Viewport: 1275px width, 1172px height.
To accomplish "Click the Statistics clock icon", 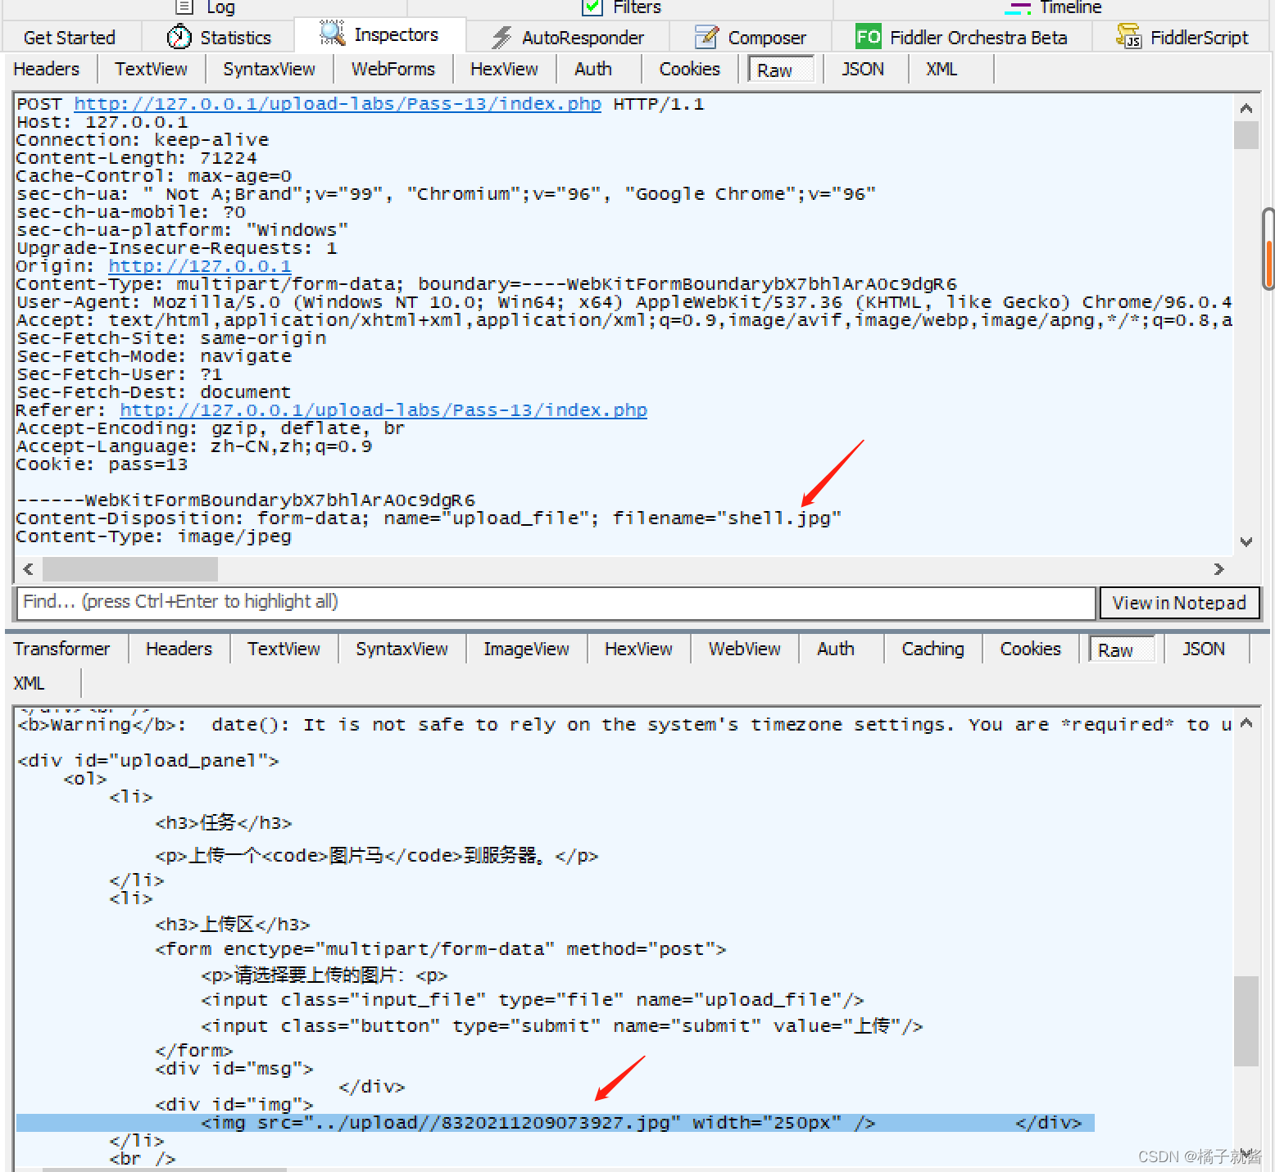I will (x=179, y=37).
